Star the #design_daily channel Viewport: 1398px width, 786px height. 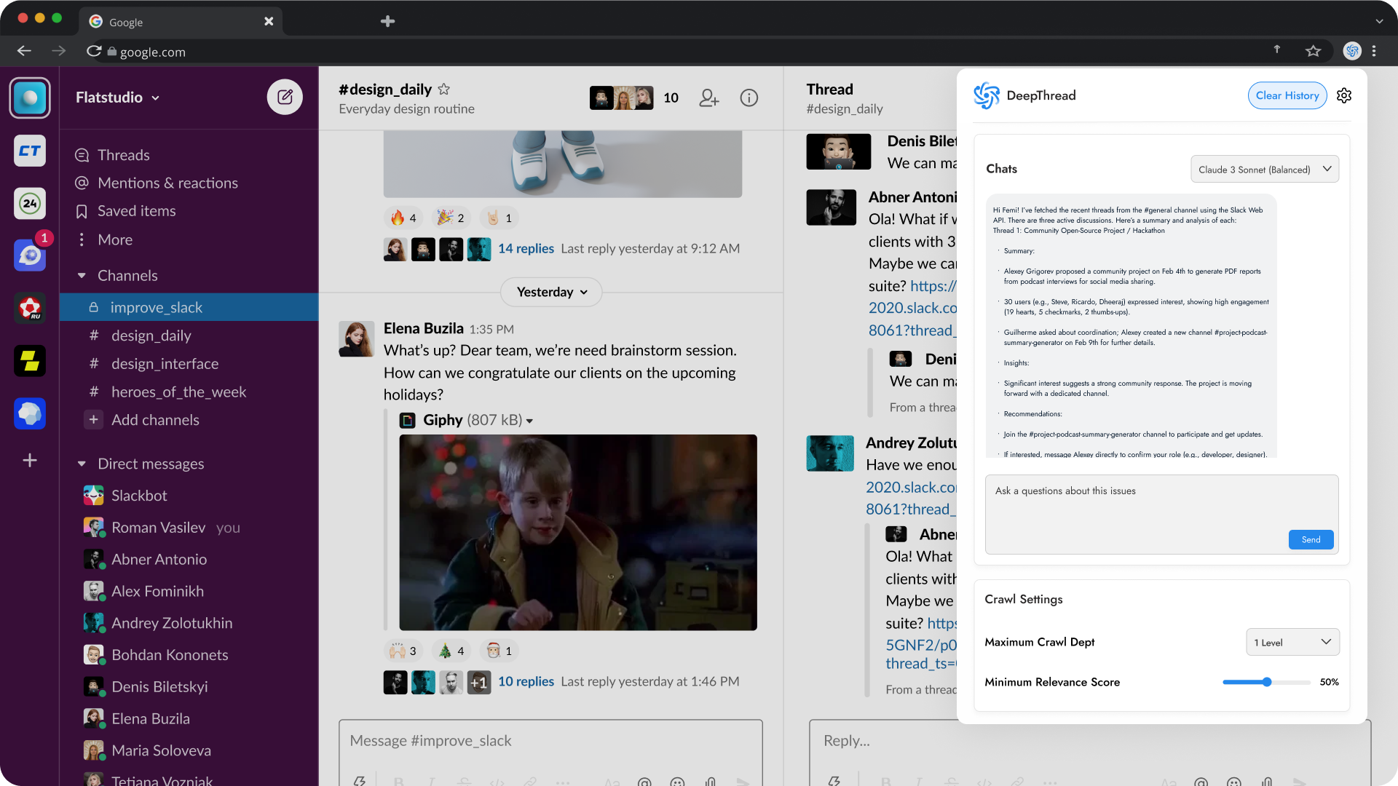pos(444,89)
